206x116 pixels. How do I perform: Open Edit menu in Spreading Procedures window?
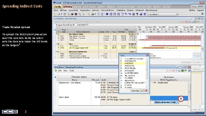pyautogui.click(x=60, y=71)
